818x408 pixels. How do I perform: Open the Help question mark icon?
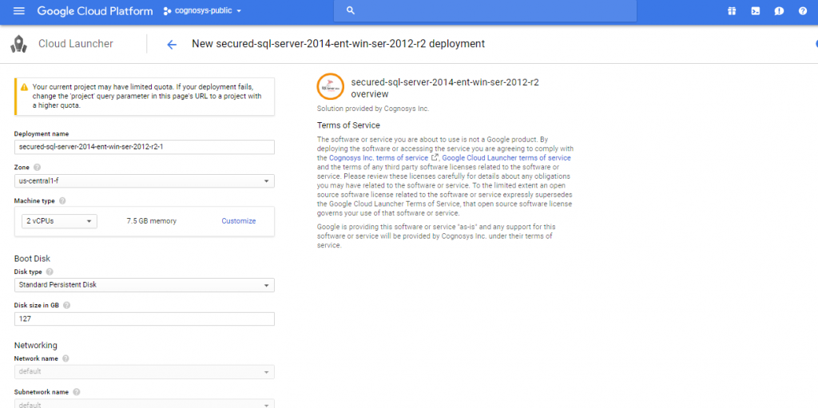[802, 11]
